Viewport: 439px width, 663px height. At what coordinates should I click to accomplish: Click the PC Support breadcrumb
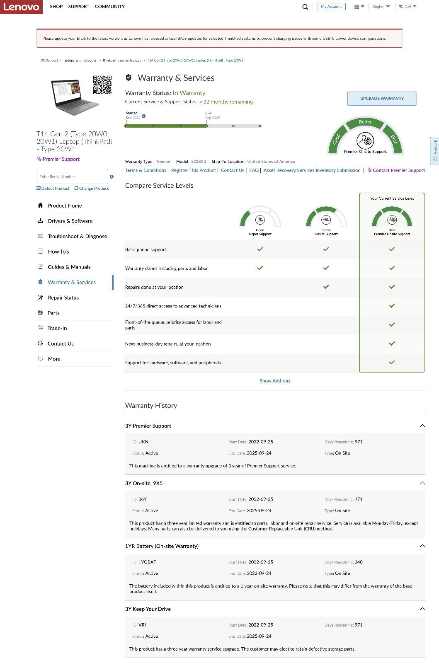49,60
